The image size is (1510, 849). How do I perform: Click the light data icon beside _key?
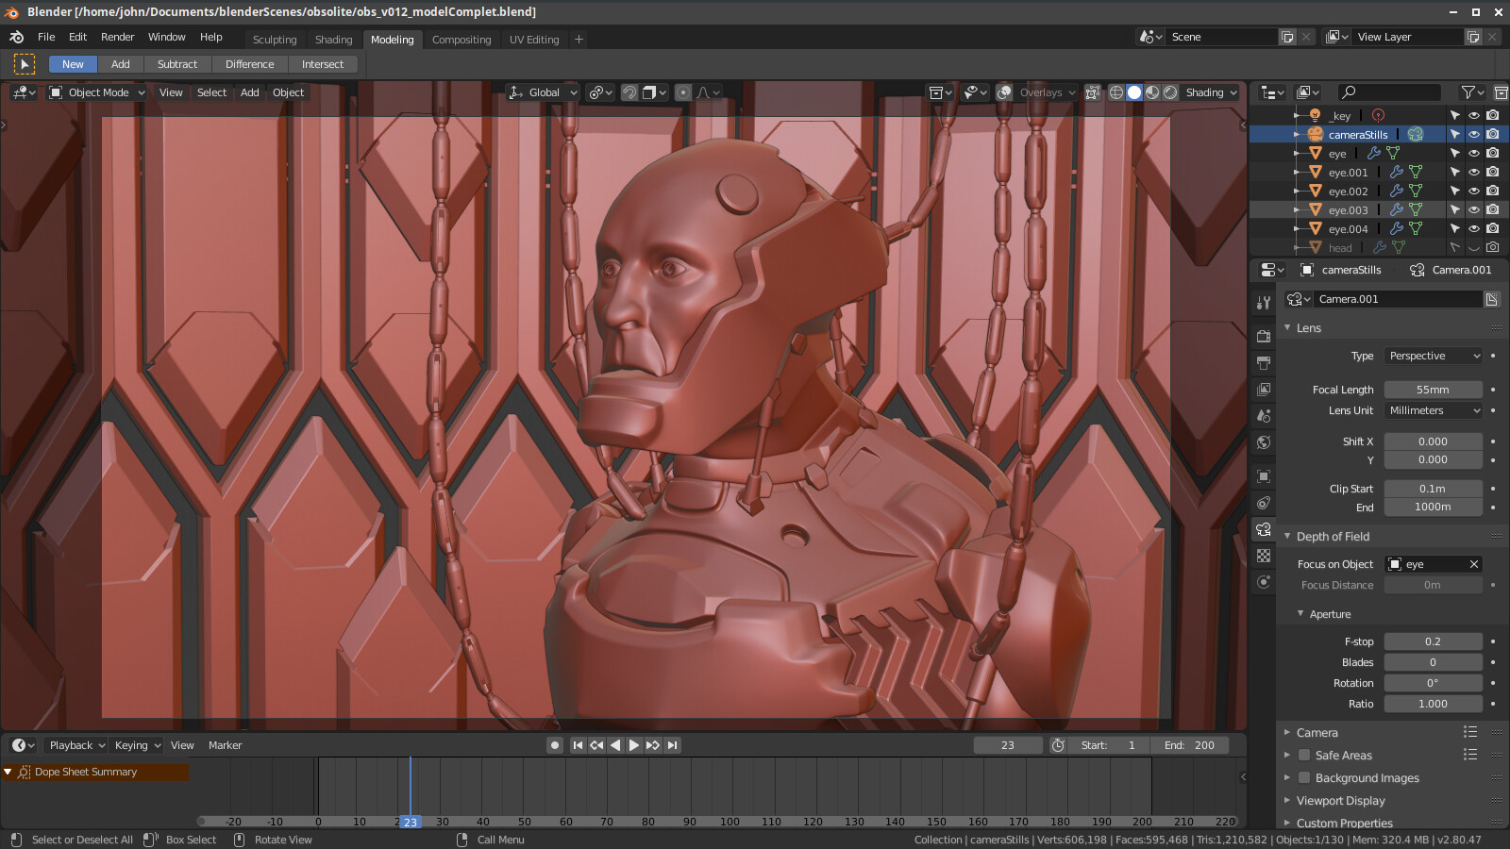(1378, 115)
